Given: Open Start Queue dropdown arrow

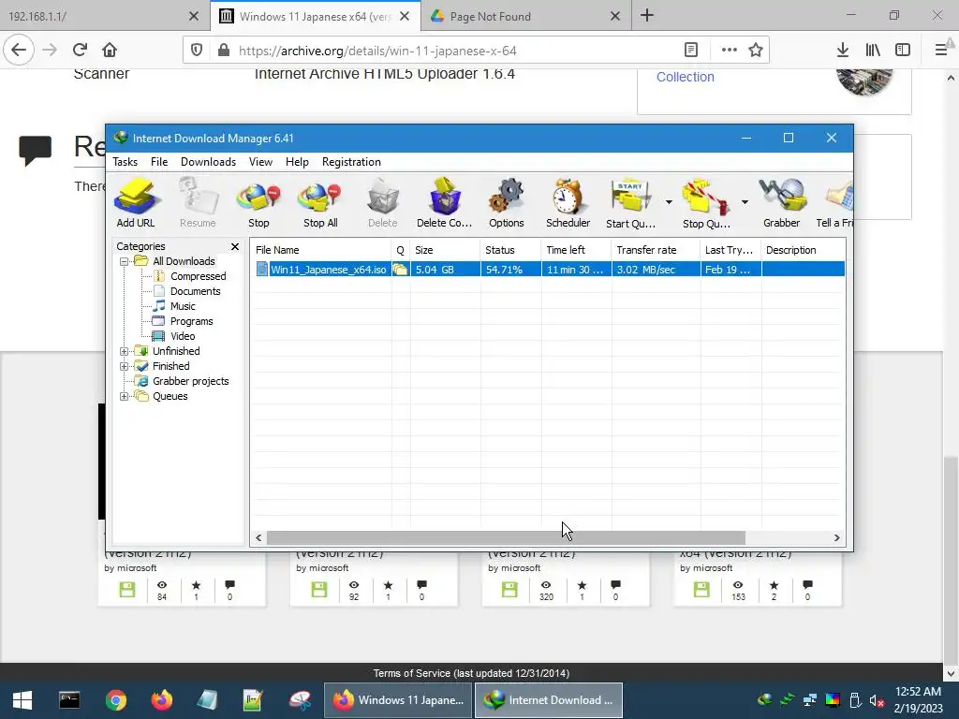Looking at the screenshot, I should pyautogui.click(x=669, y=202).
